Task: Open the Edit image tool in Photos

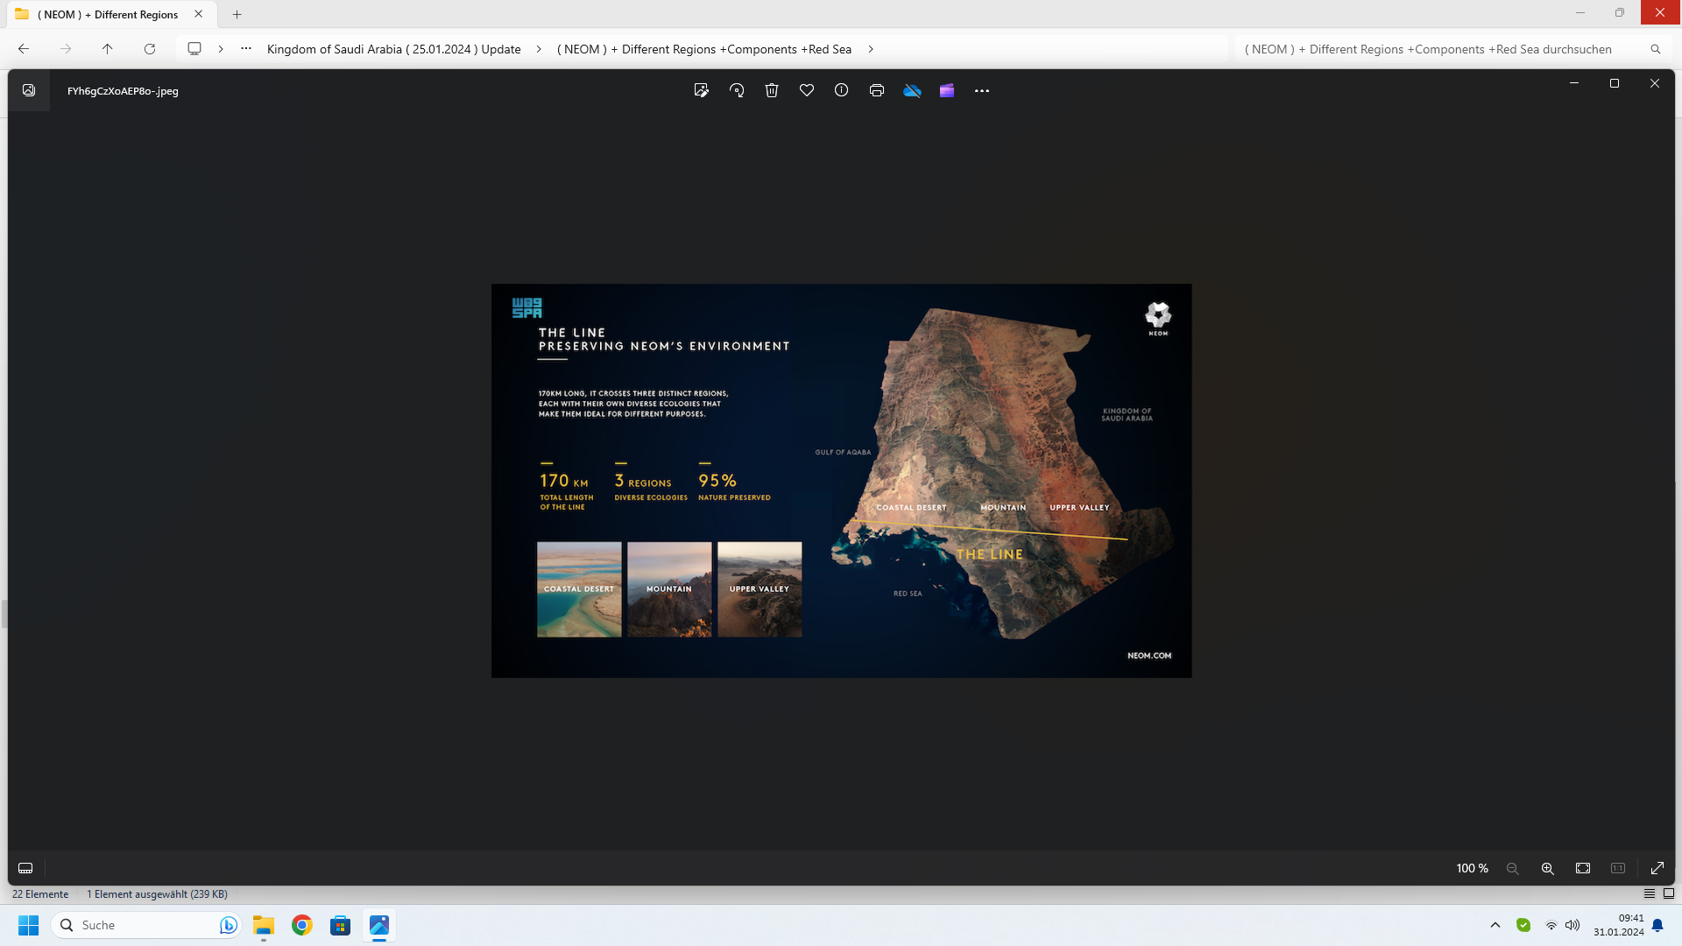Action: (701, 90)
